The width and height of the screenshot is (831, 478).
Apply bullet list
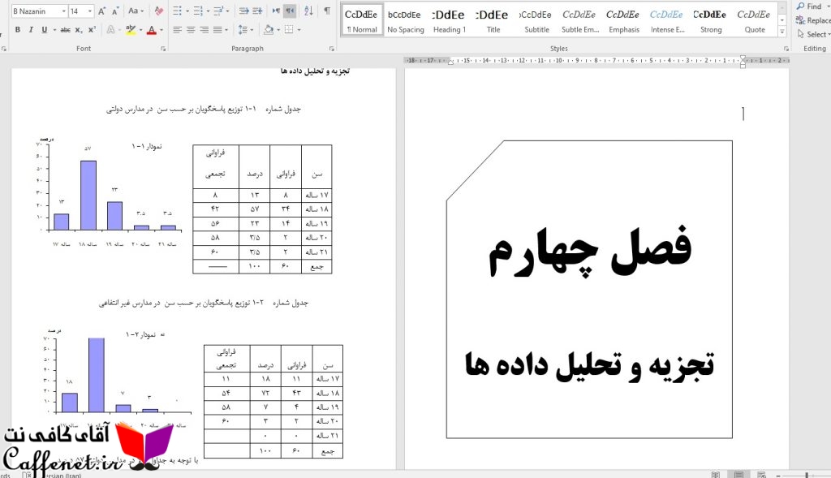[177, 11]
